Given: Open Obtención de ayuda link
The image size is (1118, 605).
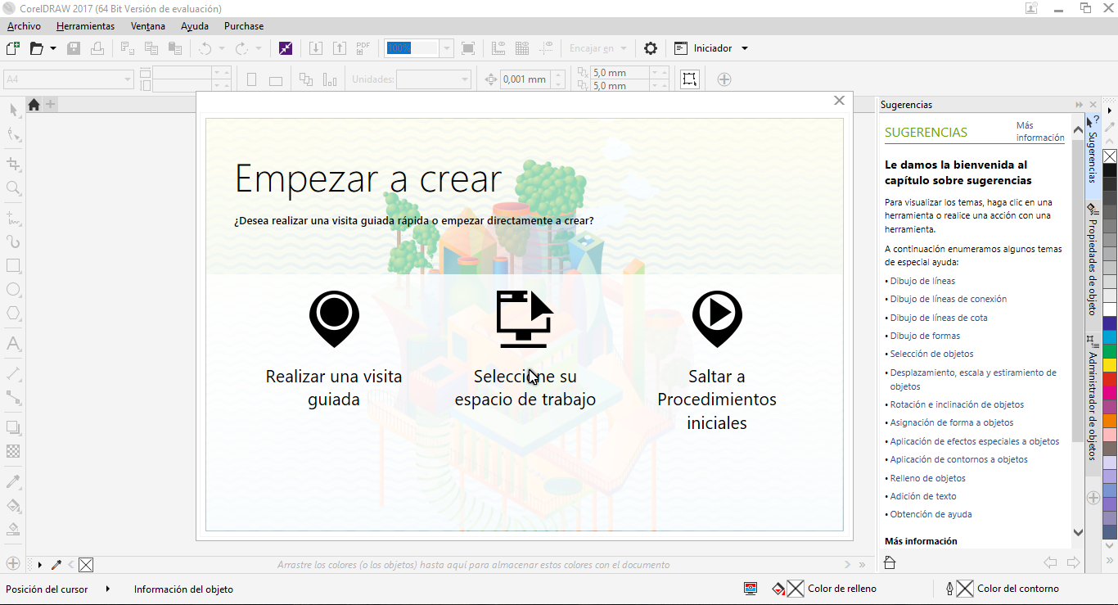Looking at the screenshot, I should pyautogui.click(x=931, y=514).
